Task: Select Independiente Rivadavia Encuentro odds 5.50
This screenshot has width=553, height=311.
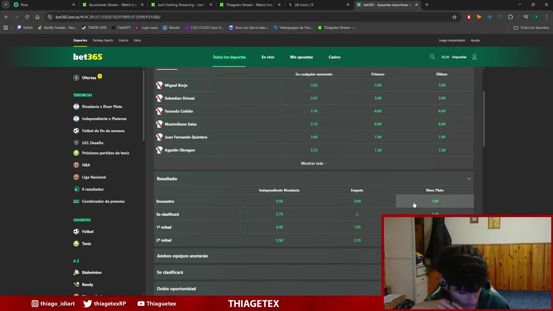Action: tap(279, 201)
